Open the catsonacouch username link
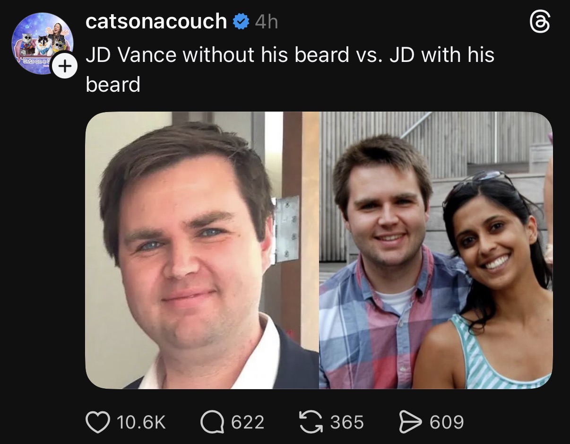This screenshot has width=570, height=444. (x=156, y=21)
